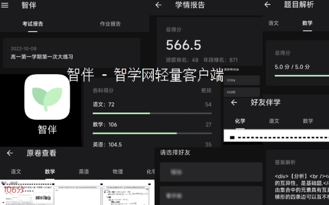Click the 5.0 分 total score progress bar

(x=302, y=76)
